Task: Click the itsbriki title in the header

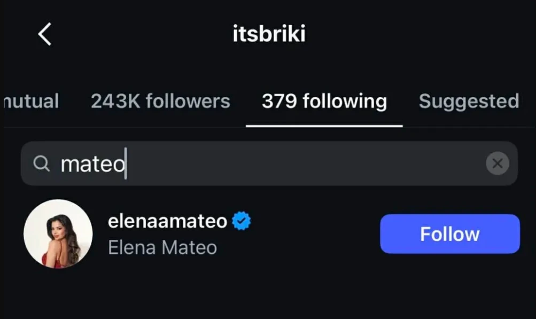Action: click(269, 35)
